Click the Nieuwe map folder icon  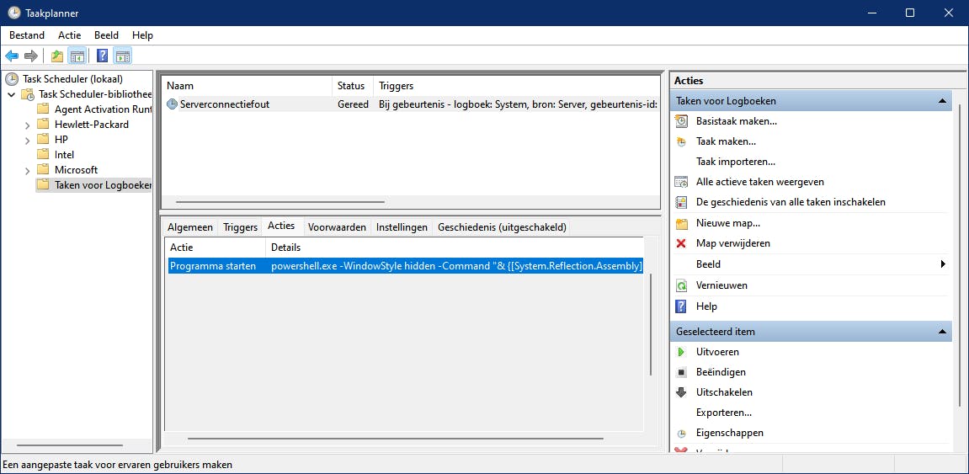tap(681, 223)
